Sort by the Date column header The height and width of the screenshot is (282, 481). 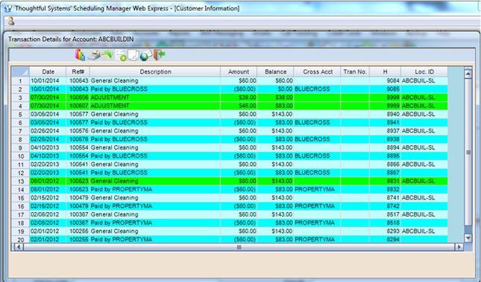[48, 71]
